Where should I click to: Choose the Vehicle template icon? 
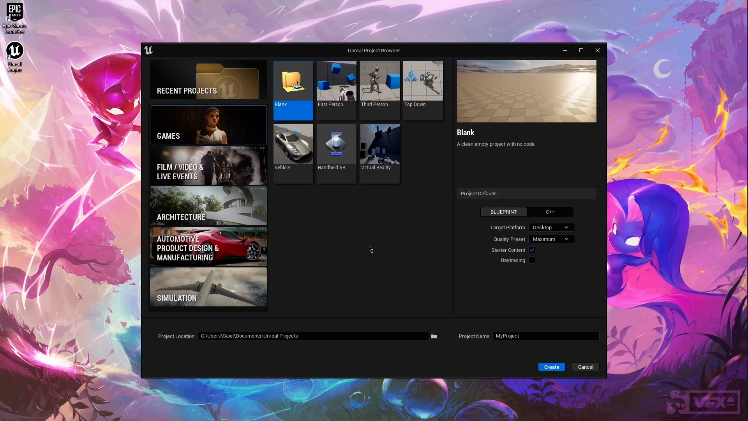coord(293,144)
